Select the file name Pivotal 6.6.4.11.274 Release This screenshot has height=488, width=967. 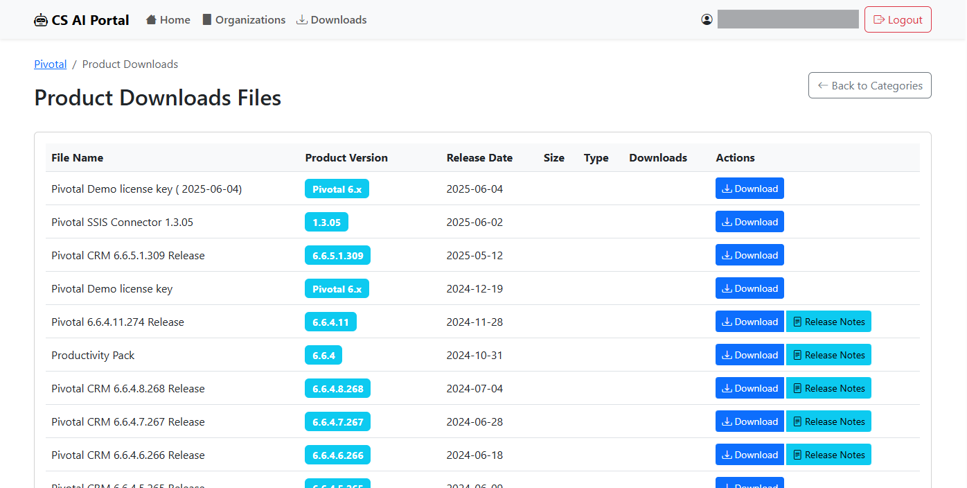click(x=118, y=322)
